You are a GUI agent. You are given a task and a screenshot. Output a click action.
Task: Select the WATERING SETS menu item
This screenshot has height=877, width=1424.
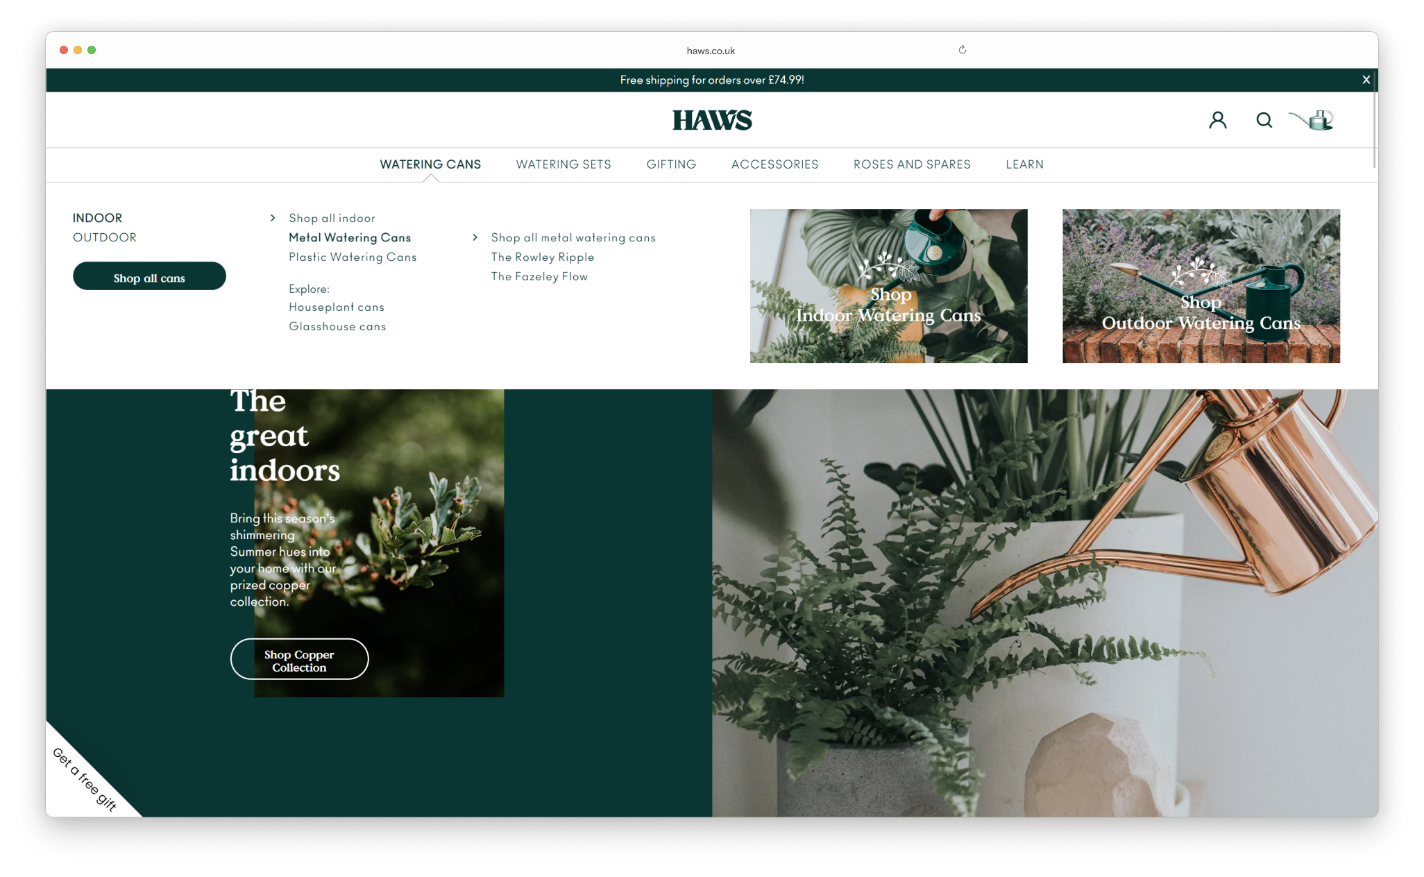563,164
